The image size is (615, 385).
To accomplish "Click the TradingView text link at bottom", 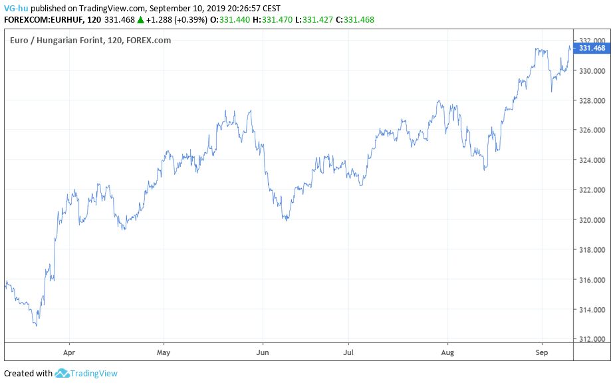I will point(94,374).
